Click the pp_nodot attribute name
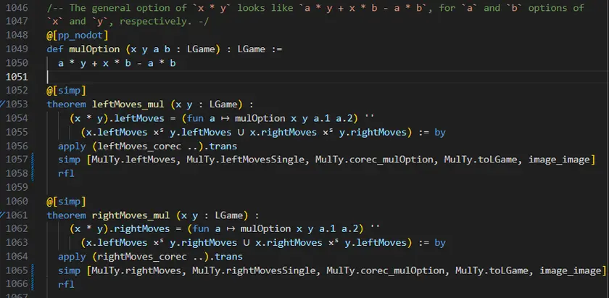609x298 pixels. 82,35
